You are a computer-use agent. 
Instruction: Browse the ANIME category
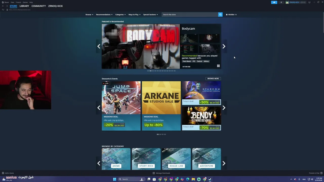click(x=116, y=159)
